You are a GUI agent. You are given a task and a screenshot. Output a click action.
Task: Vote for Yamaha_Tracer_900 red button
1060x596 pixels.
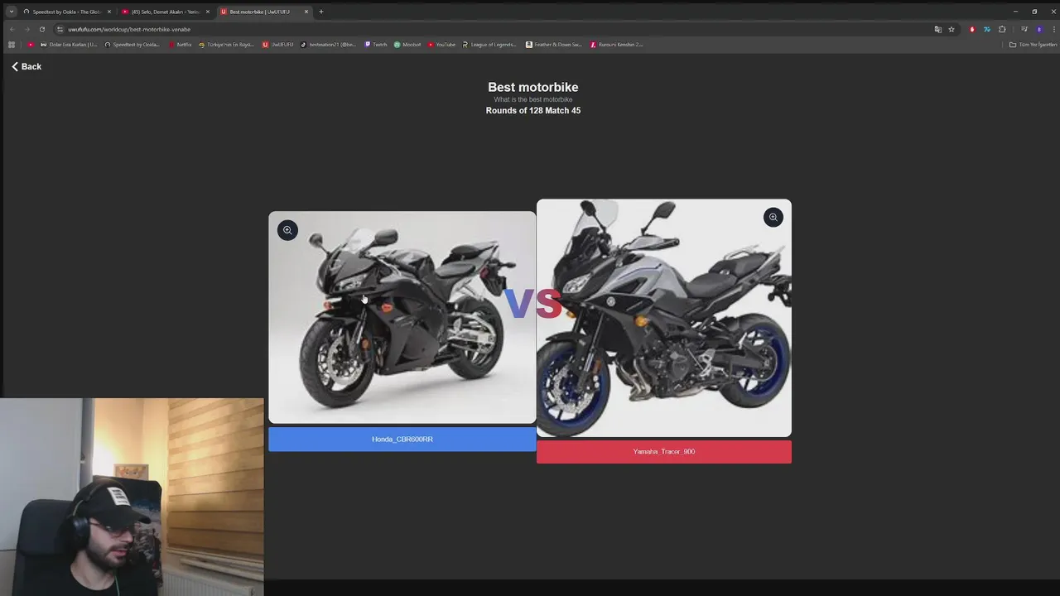(x=663, y=451)
